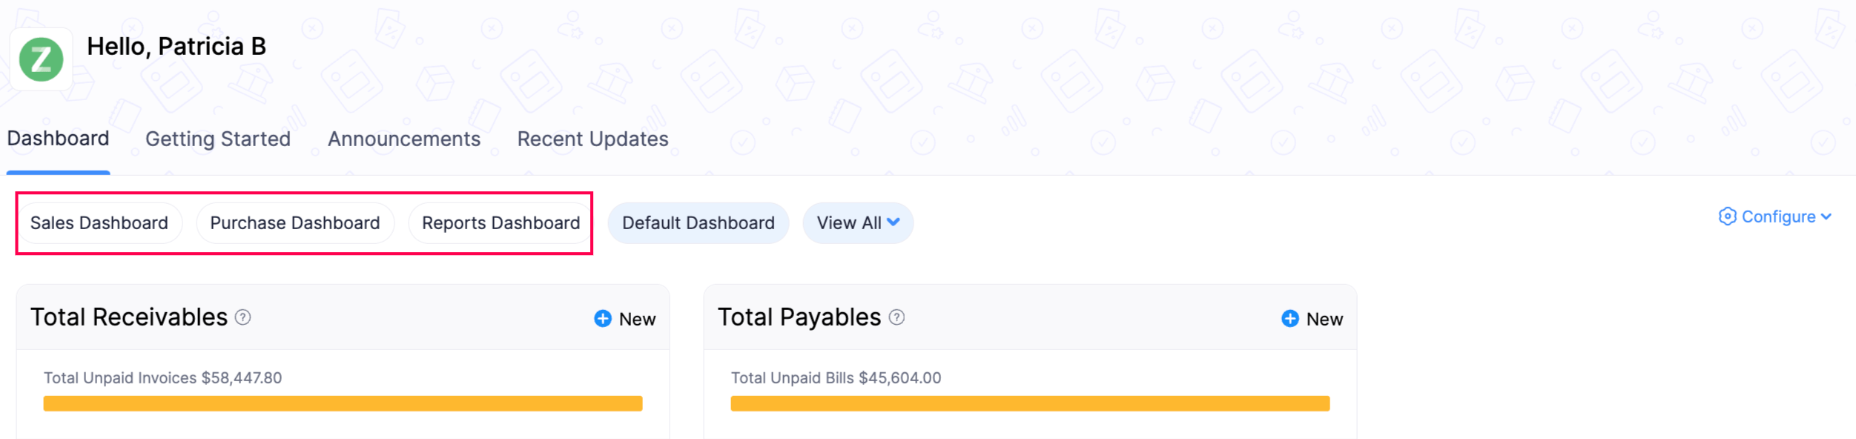Click the Configure gear icon
The height and width of the screenshot is (439, 1856).
point(1727,217)
